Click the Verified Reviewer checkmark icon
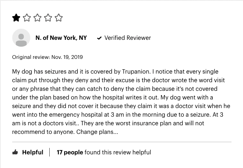 [x=99, y=38]
